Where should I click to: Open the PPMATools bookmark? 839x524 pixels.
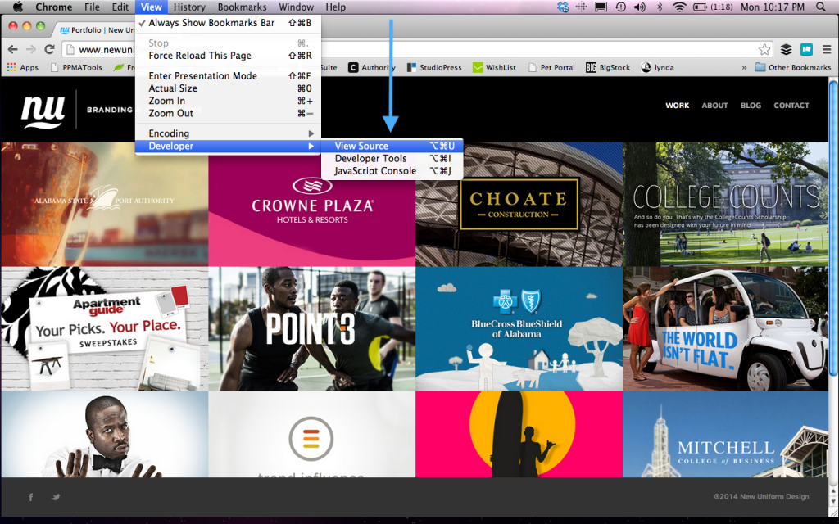pos(75,67)
